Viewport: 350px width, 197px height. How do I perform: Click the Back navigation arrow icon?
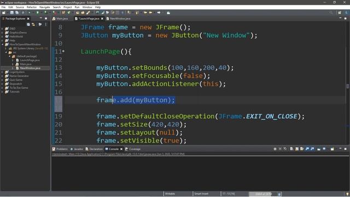pos(151,13)
